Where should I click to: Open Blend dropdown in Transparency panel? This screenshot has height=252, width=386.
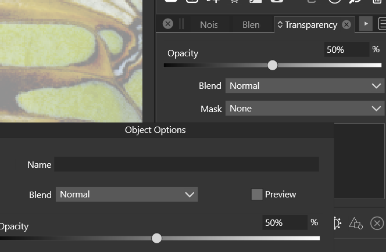(305, 86)
